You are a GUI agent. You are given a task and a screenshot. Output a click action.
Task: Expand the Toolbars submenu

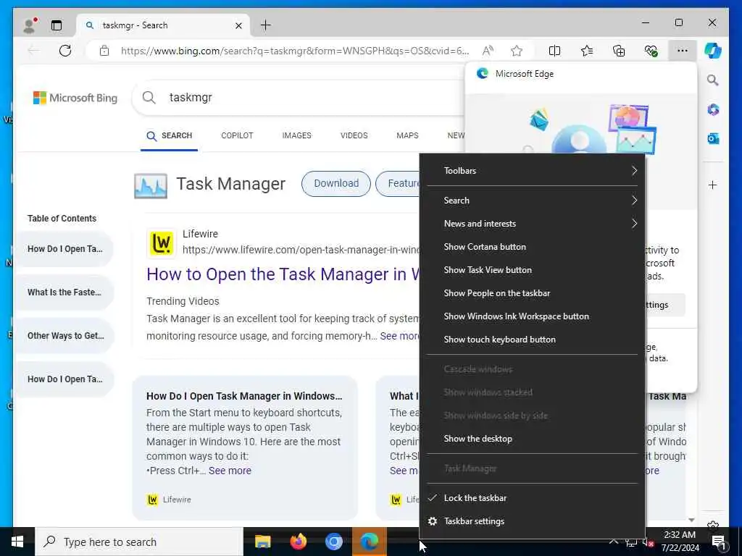point(533,171)
